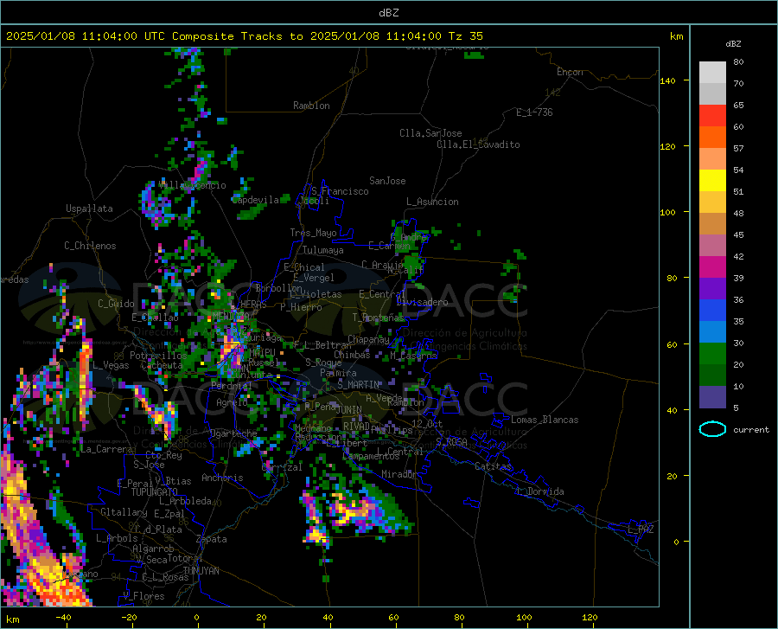Click the blue 35 dBZ legend swatch
The width and height of the screenshot is (778, 629).
tap(712, 311)
